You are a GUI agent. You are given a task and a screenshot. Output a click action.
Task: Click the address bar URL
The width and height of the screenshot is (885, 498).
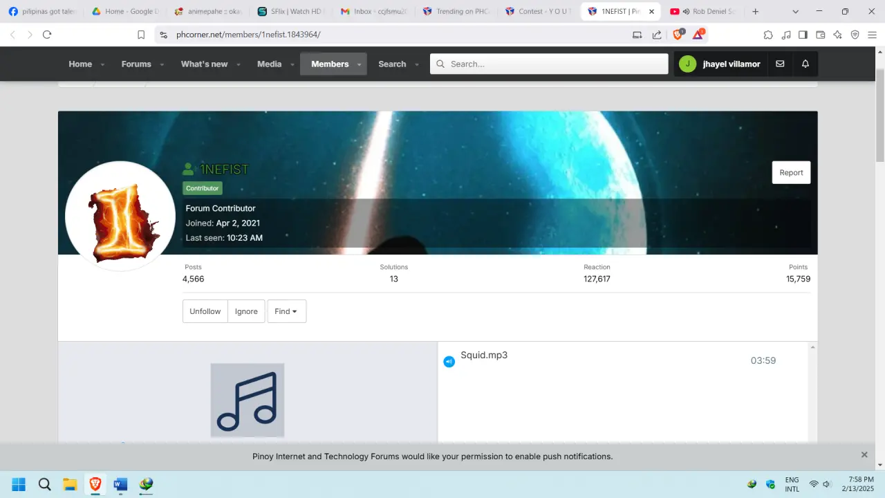(x=248, y=35)
